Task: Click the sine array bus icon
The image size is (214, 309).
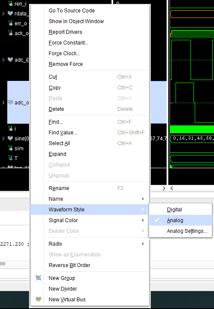Action: [x=10, y=138]
